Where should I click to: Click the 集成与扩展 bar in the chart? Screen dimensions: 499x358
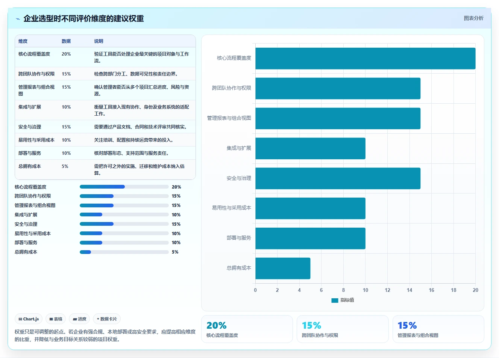tap(311, 148)
